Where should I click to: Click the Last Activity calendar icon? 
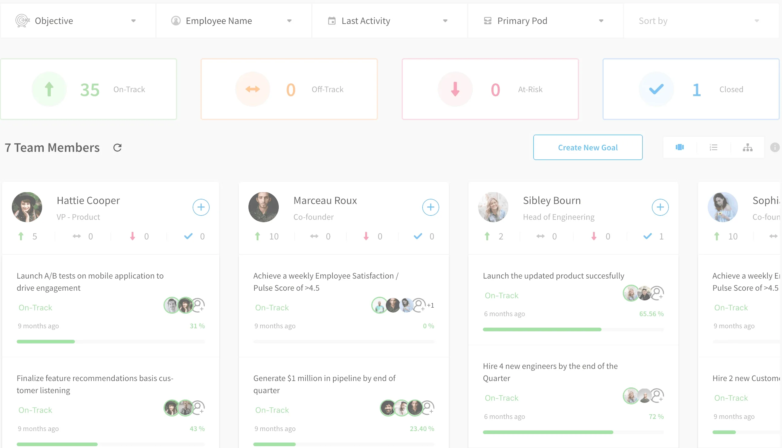(332, 21)
